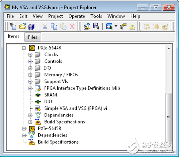This screenshot has height=157, width=179.
Task: Click the Add to project toolbar icon
Action: 87,27
